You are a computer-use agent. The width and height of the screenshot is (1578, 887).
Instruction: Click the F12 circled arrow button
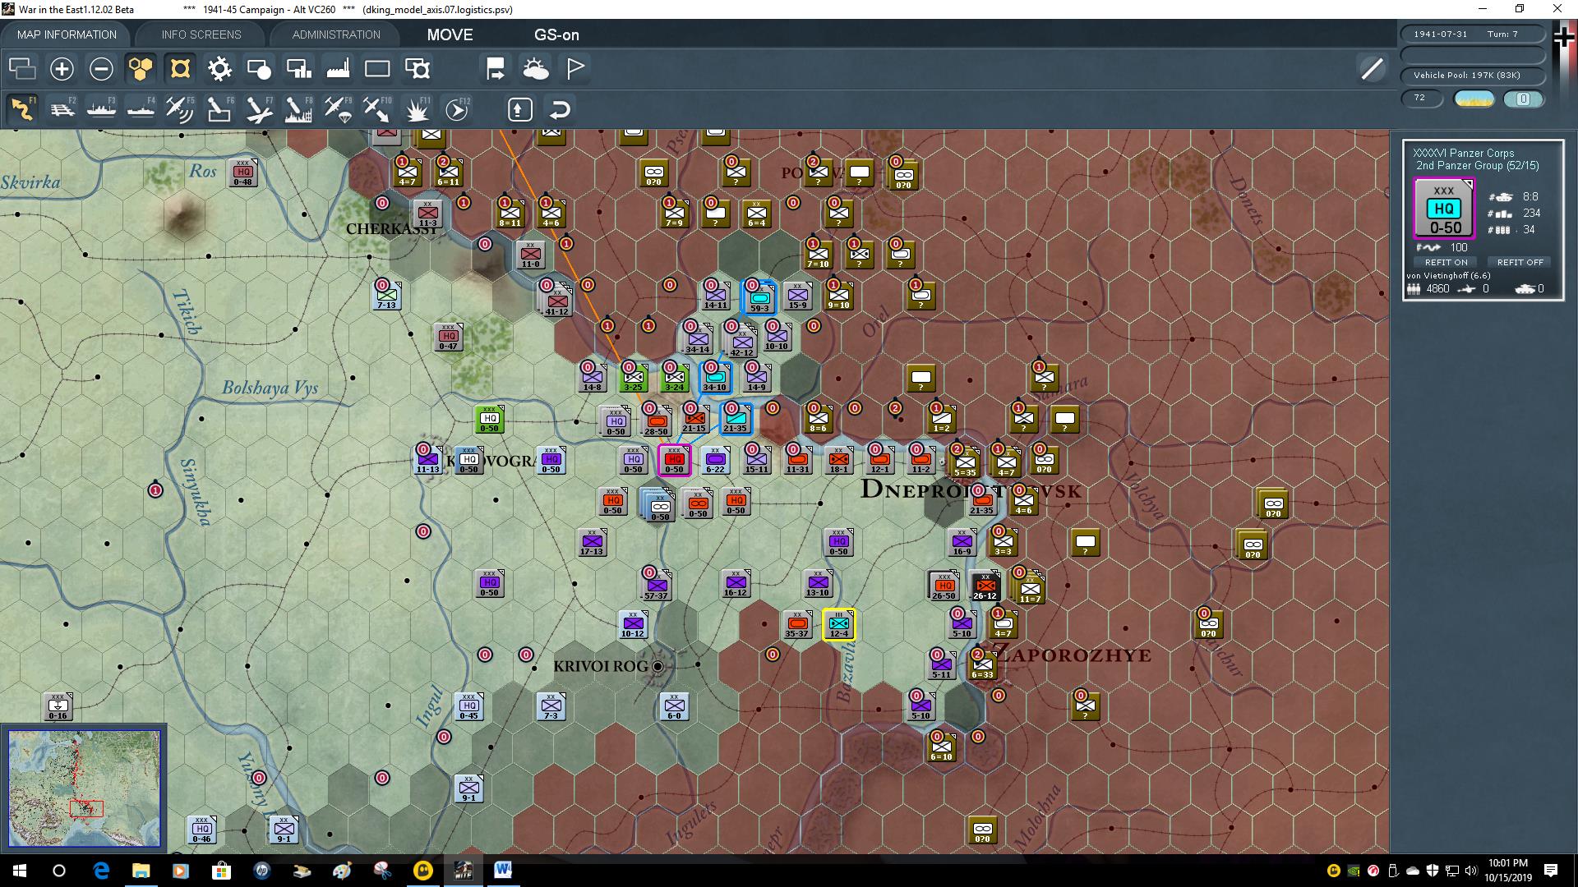click(x=457, y=109)
